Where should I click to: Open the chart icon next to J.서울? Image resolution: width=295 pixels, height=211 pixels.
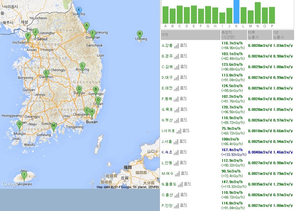(x=176, y=141)
